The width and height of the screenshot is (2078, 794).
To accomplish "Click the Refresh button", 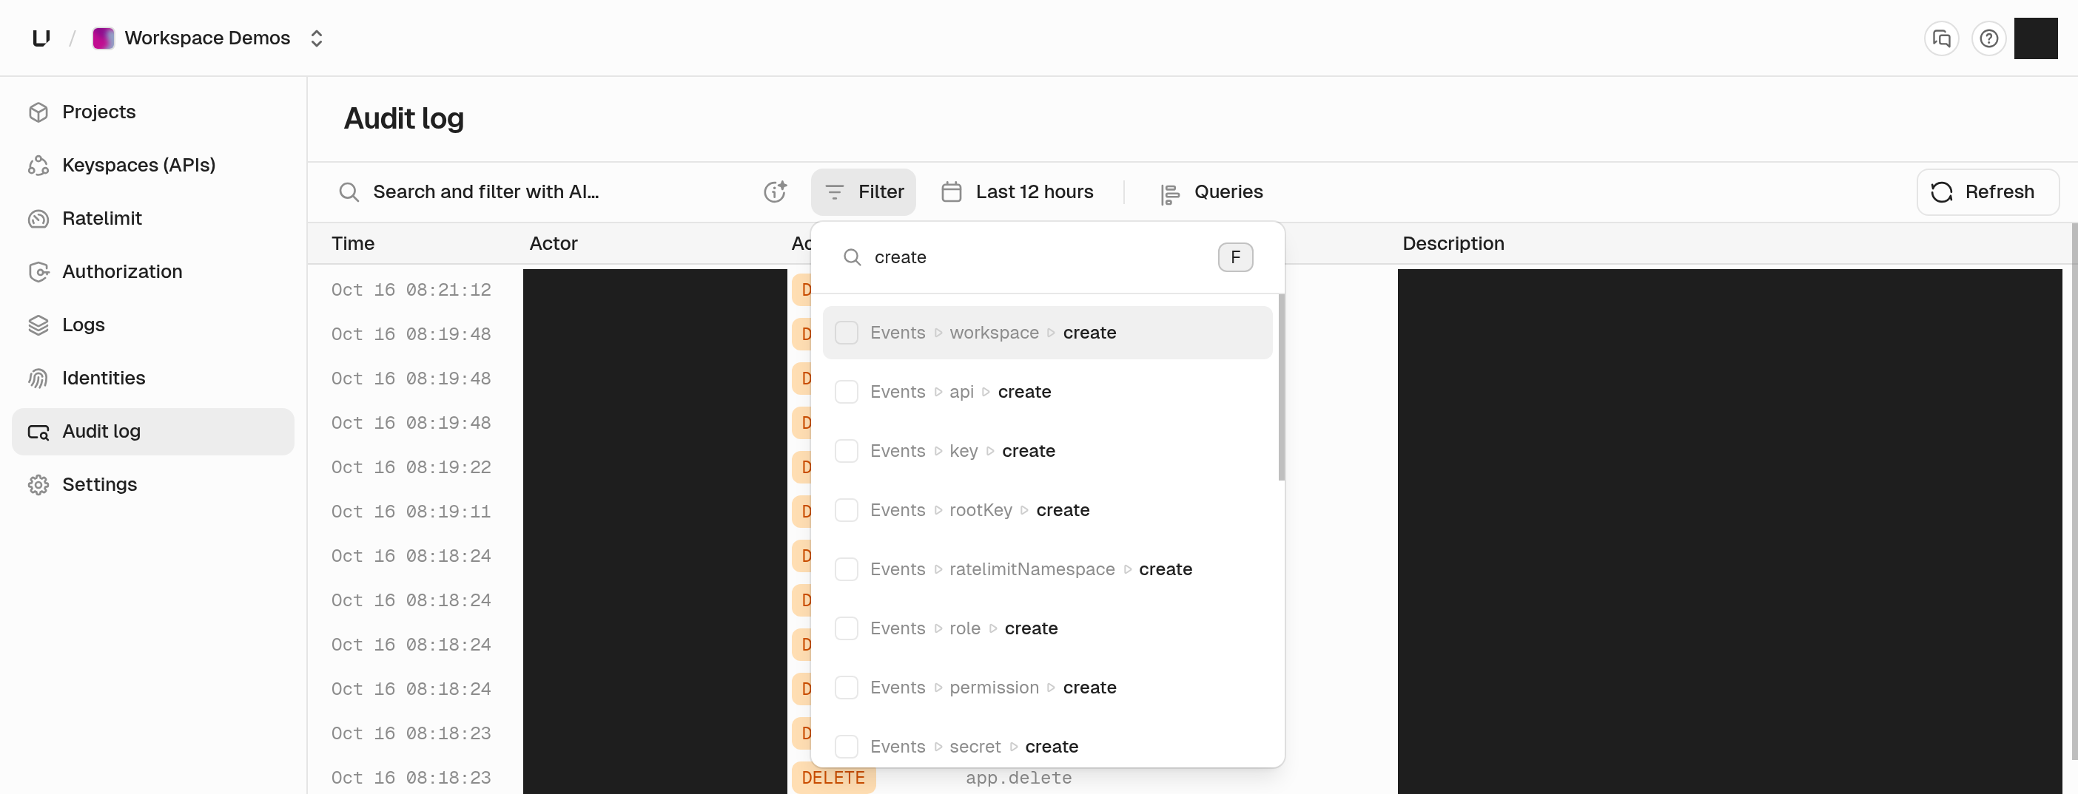I will pos(1987,192).
